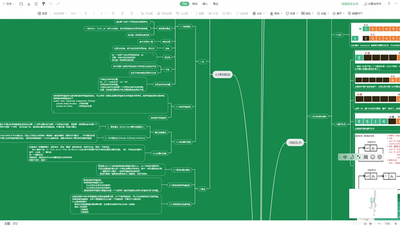
Task: Add a 概要 summary bracket
Action: tap(199, 13)
